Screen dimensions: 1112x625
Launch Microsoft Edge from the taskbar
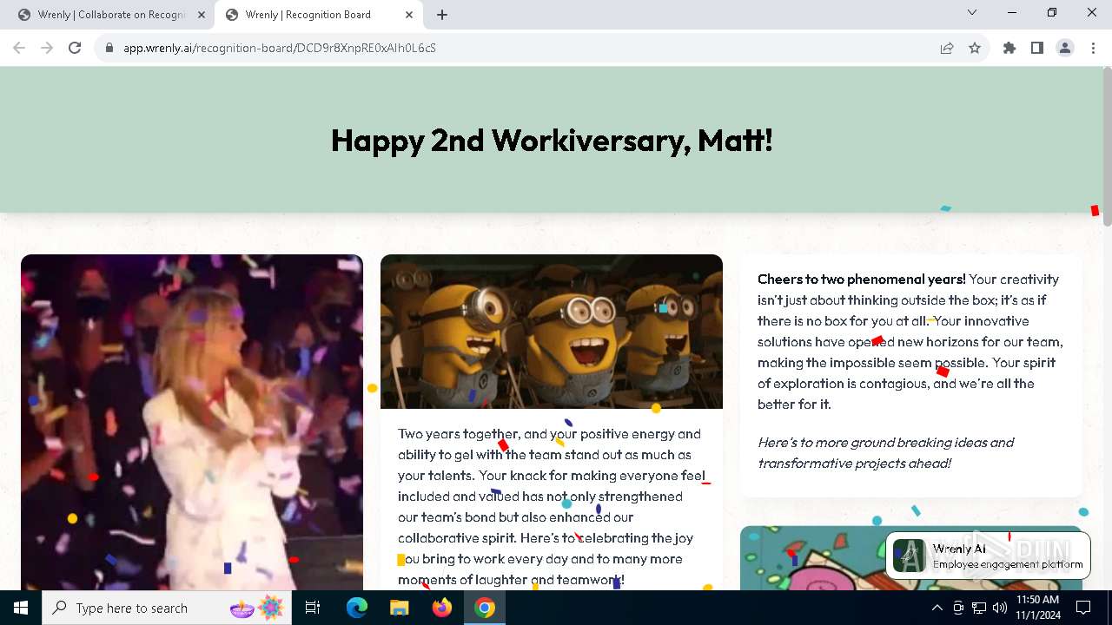(357, 608)
